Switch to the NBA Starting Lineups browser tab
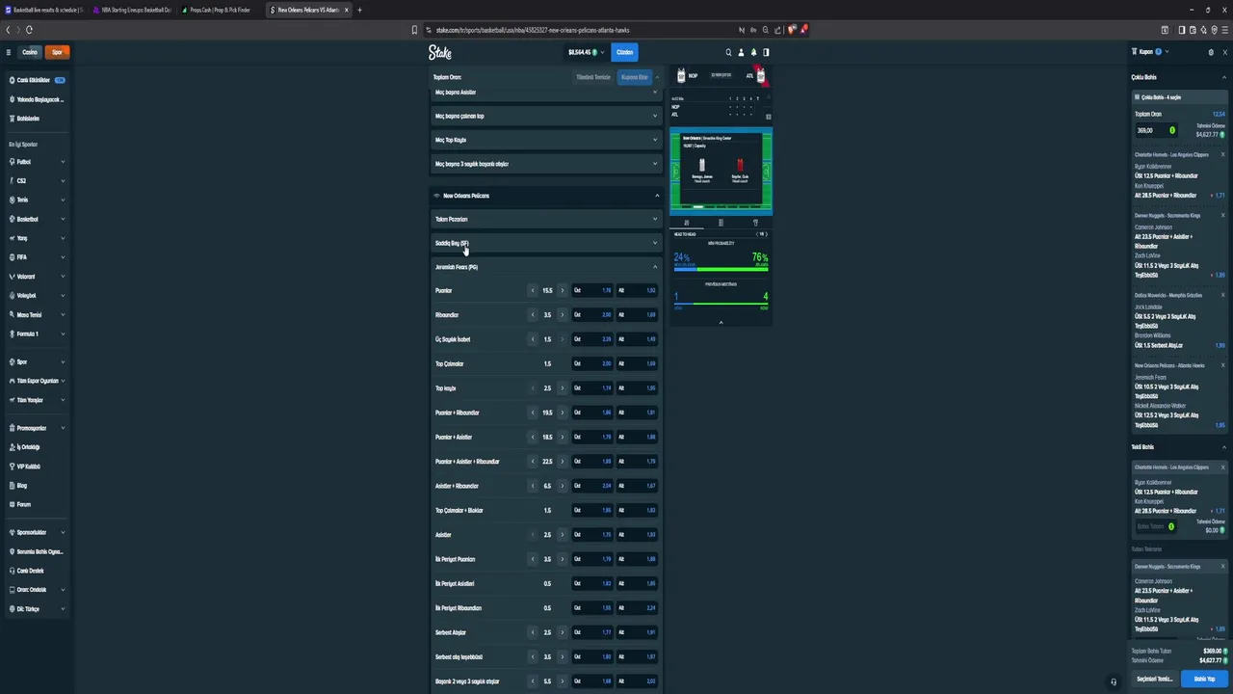Image resolution: width=1233 pixels, height=694 pixels. (x=135, y=10)
